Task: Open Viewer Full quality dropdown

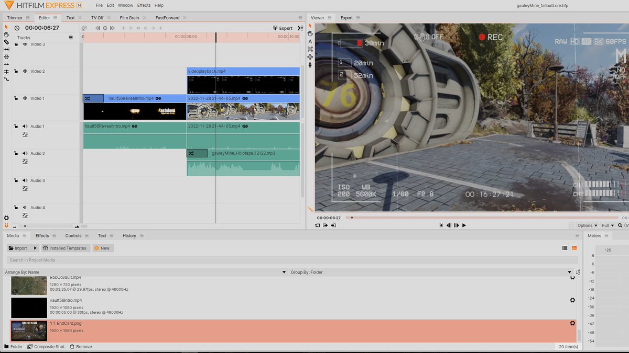Action: pyautogui.click(x=608, y=225)
